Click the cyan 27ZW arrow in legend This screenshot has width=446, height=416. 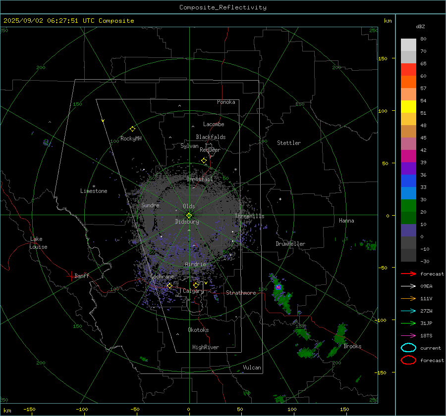click(408, 311)
